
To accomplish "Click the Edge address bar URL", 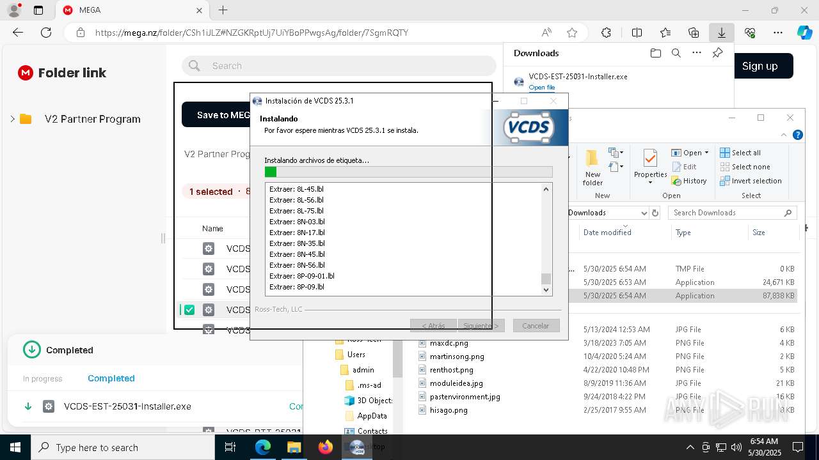I will pyautogui.click(x=251, y=33).
